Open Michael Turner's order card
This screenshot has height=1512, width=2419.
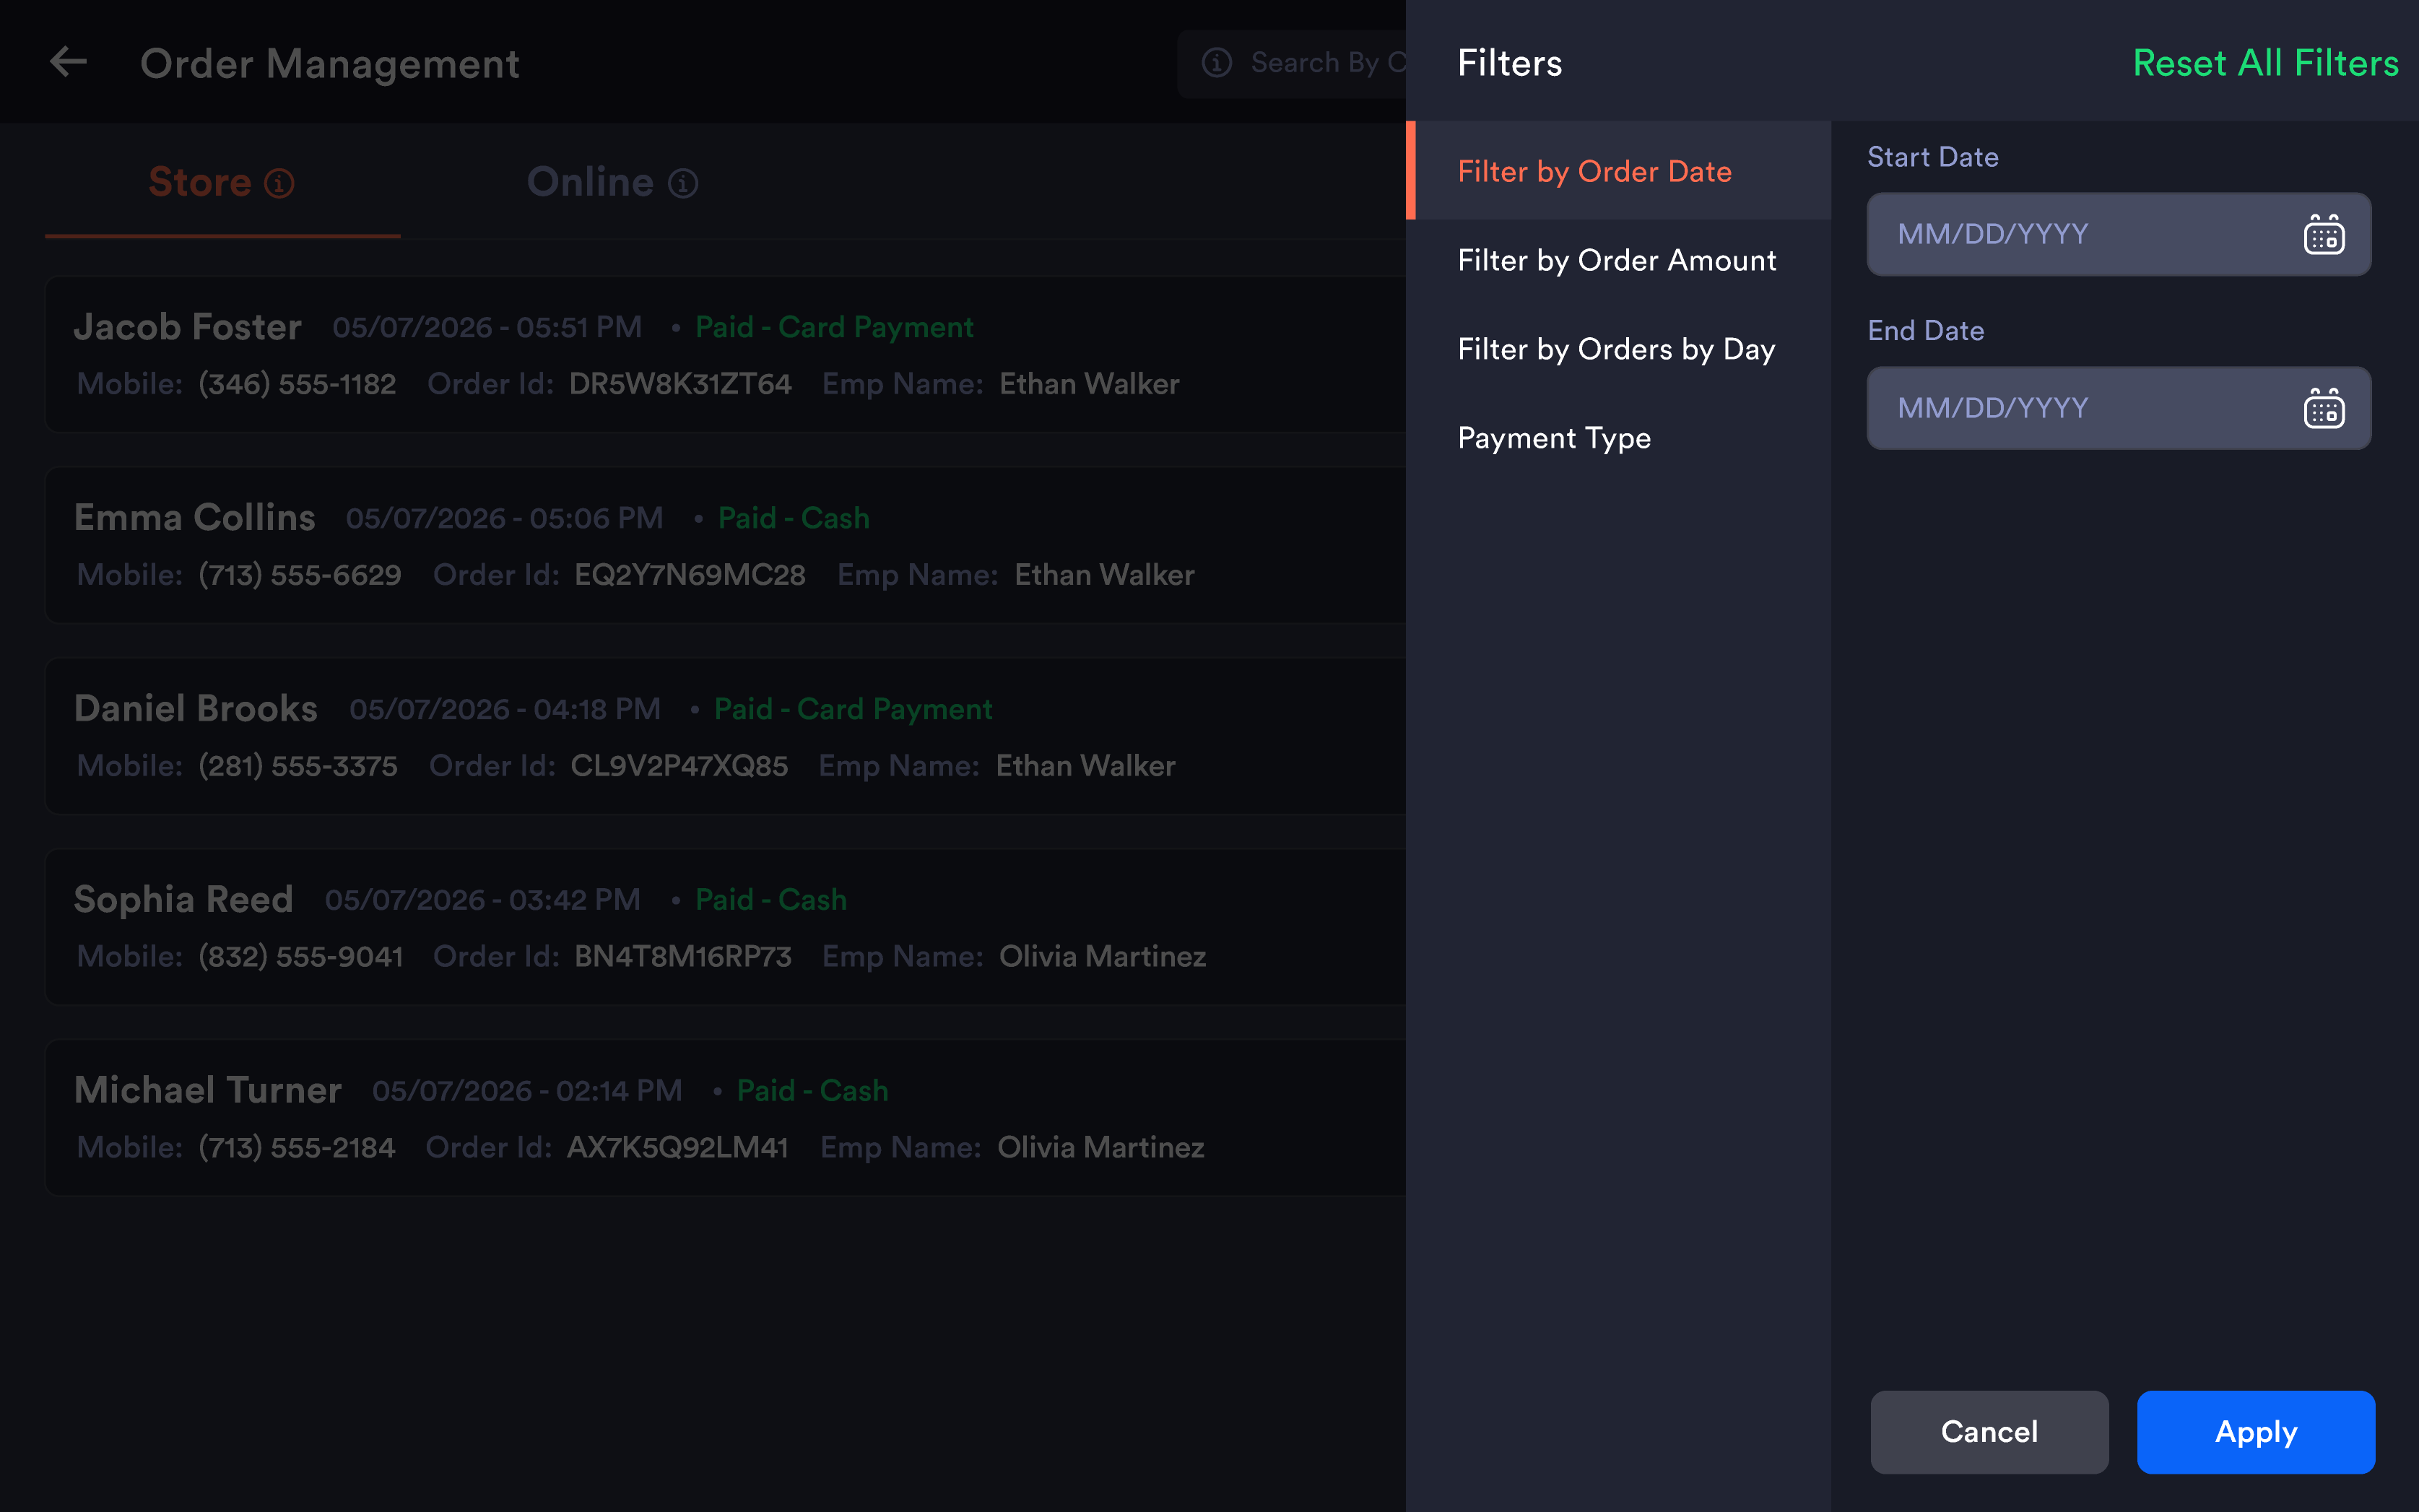pos(725,1118)
